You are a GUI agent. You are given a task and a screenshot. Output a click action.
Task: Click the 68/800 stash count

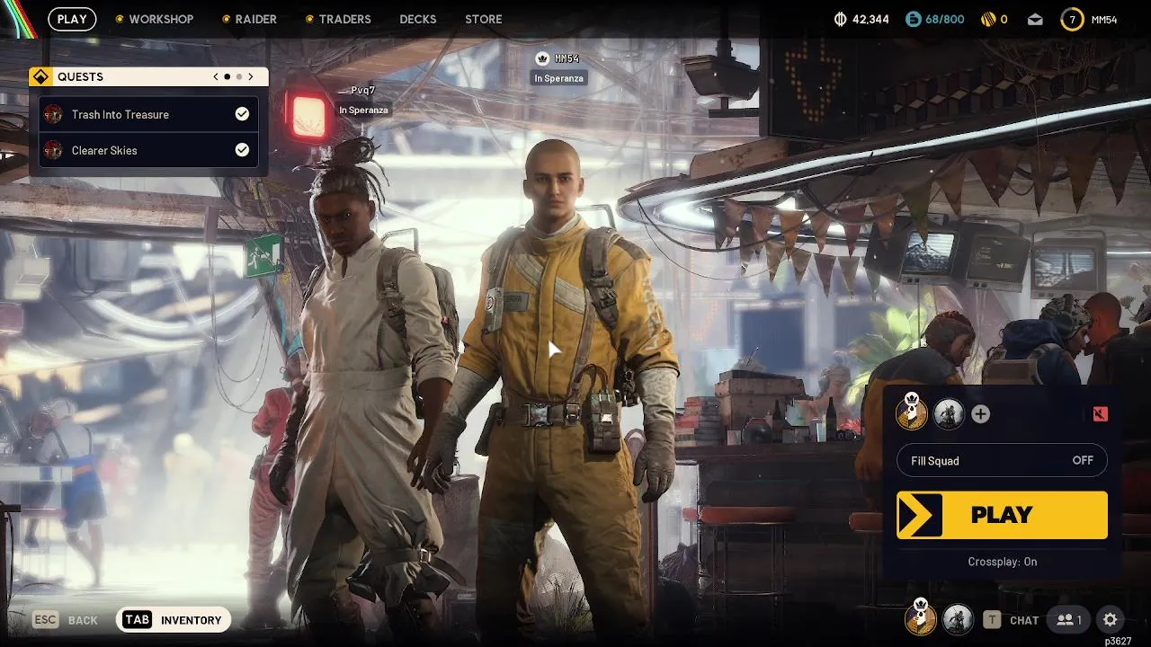coord(944,20)
